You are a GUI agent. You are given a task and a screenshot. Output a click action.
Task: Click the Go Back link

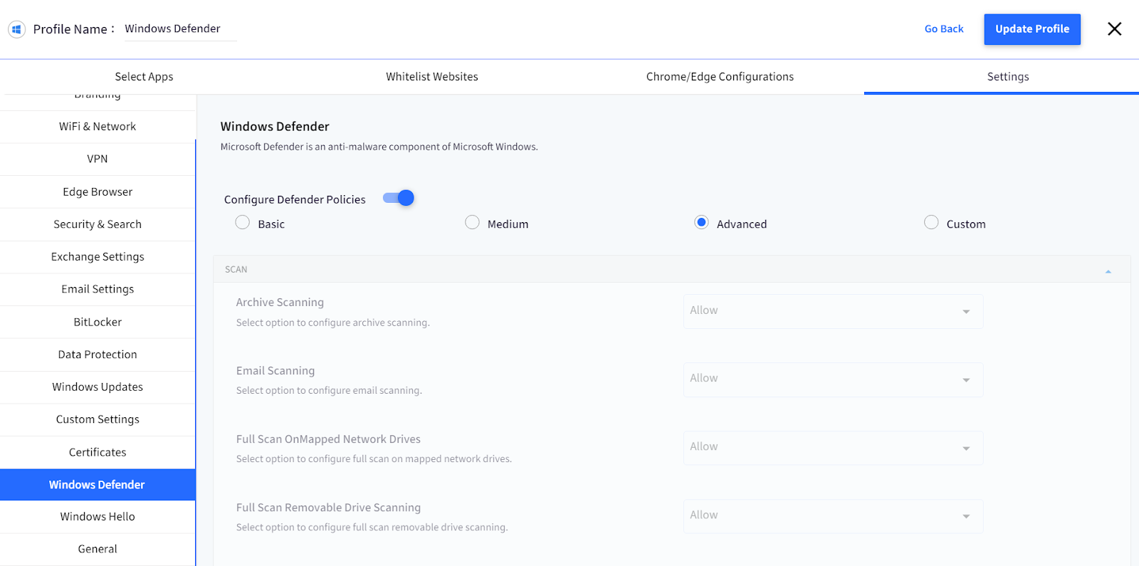tap(944, 29)
